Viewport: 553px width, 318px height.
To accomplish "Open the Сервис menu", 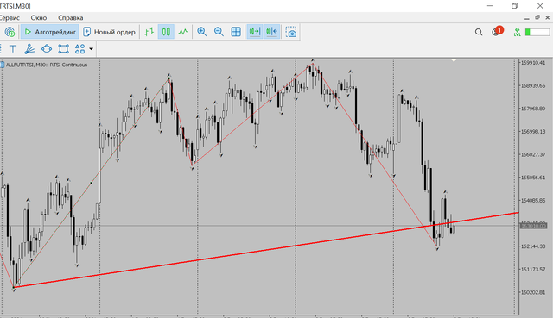I will (10, 17).
